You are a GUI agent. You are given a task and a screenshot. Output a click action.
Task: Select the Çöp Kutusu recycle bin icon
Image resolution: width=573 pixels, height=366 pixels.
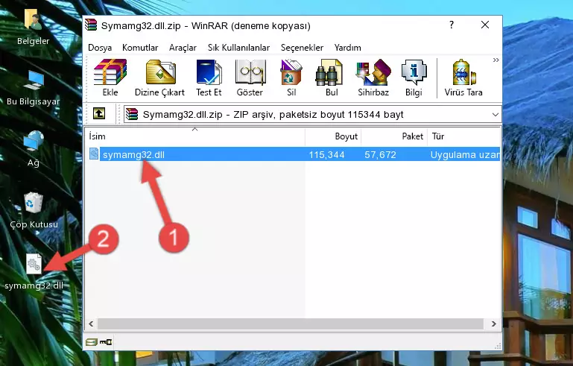(34, 211)
